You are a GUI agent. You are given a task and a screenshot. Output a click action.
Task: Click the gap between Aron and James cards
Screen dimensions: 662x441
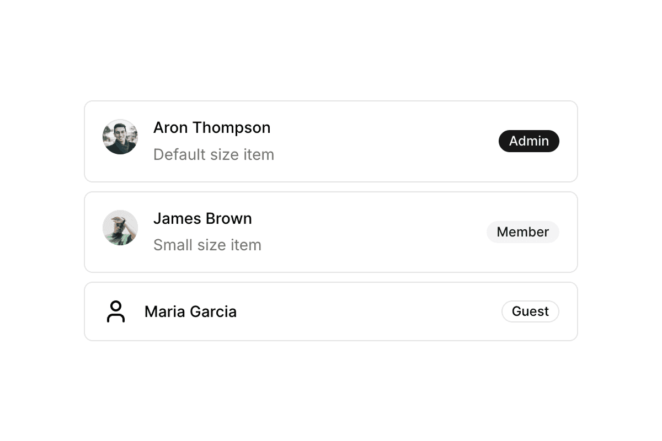pos(331,187)
